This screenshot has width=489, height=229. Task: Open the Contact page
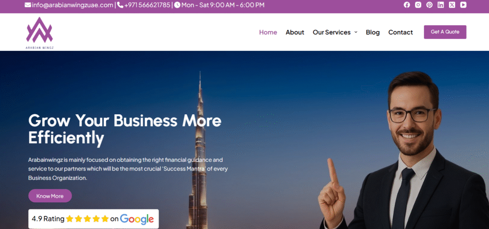(x=401, y=32)
